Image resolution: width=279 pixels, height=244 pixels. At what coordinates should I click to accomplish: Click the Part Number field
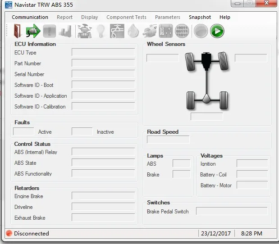click(103, 63)
